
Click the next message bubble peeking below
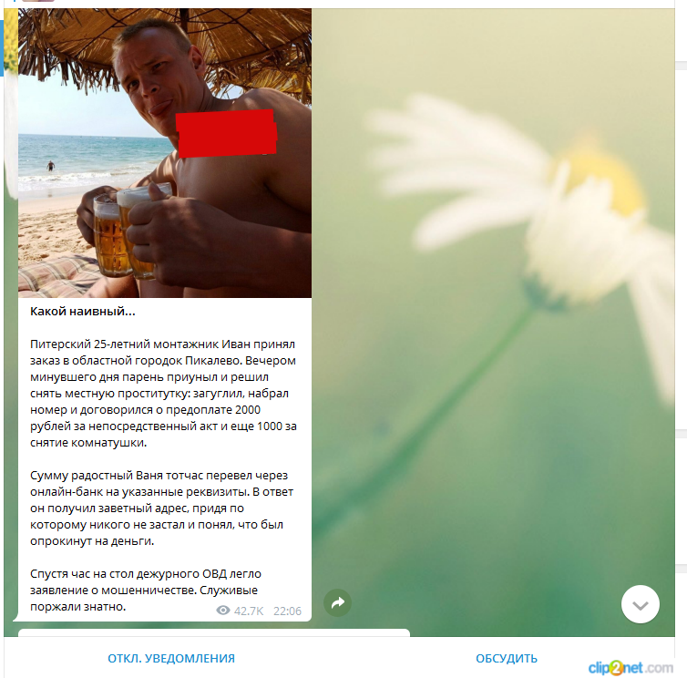pyautogui.click(x=214, y=632)
